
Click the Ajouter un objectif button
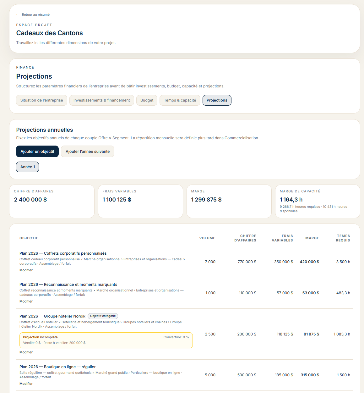pos(37,152)
